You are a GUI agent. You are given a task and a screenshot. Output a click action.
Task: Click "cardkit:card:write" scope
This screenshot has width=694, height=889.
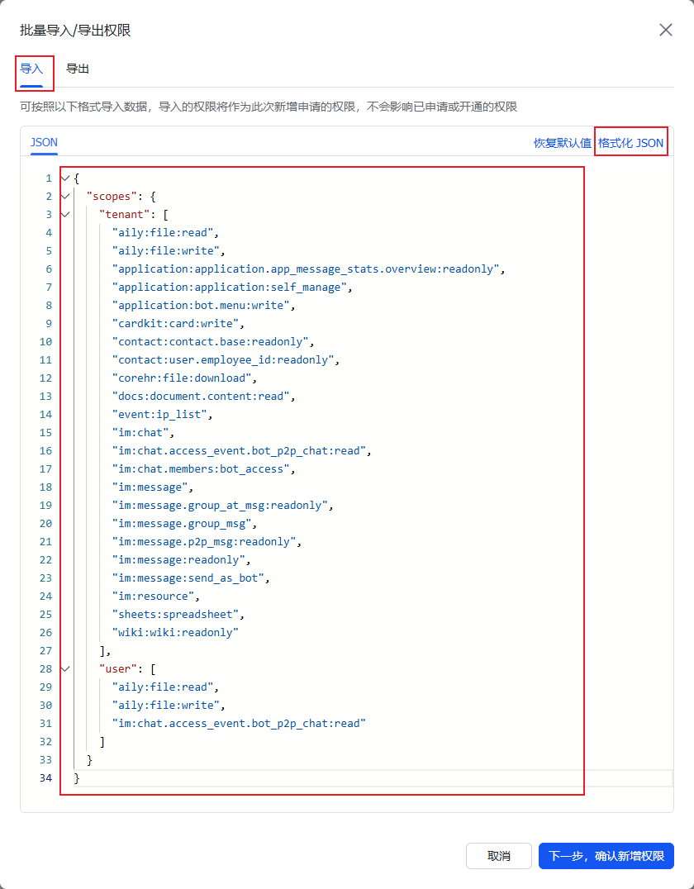pyautogui.click(x=175, y=323)
